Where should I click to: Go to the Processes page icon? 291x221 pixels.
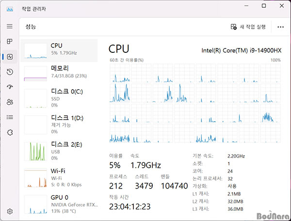click(x=10, y=42)
